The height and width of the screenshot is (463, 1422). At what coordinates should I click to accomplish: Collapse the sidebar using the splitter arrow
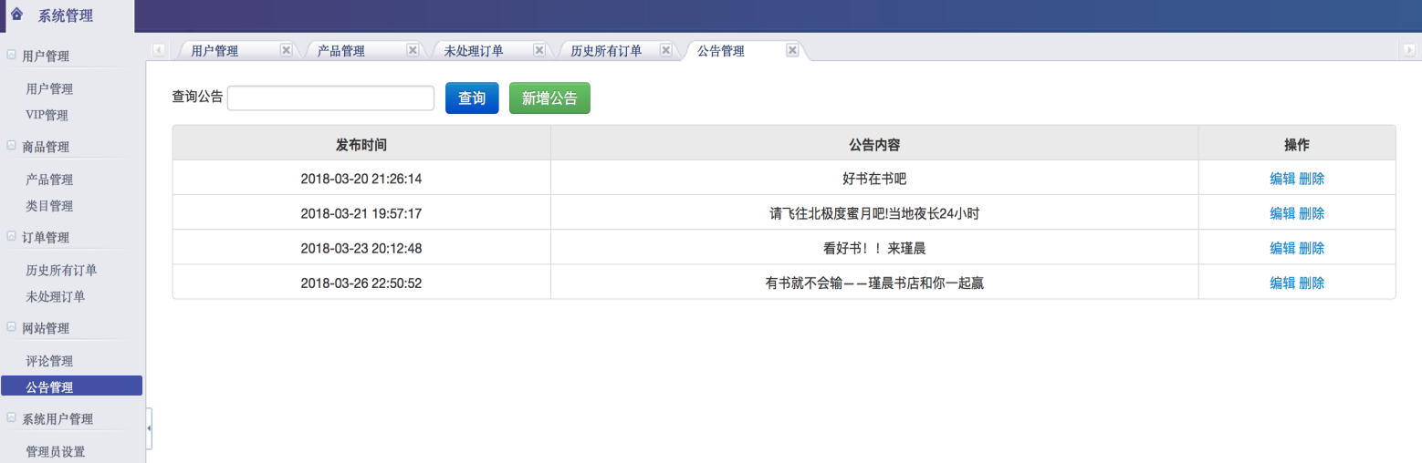[149, 427]
